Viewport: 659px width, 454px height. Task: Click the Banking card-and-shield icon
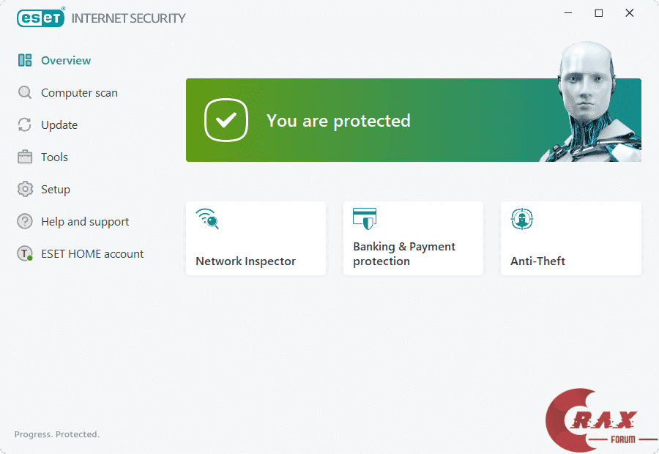[x=364, y=218]
